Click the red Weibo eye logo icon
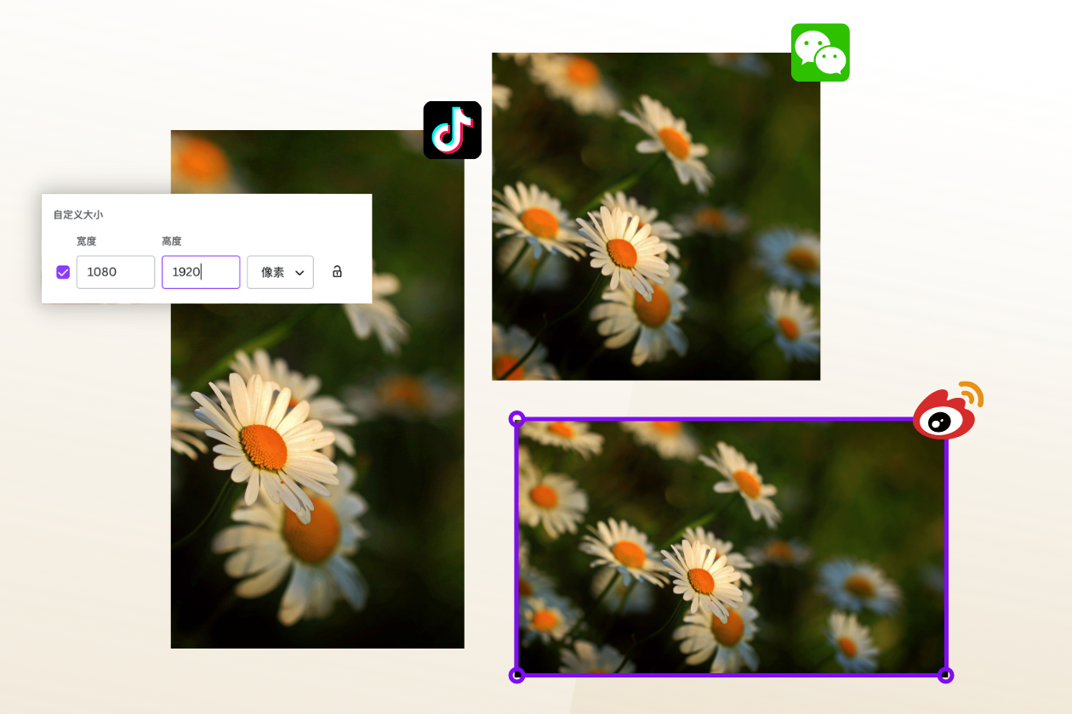 coord(948,411)
